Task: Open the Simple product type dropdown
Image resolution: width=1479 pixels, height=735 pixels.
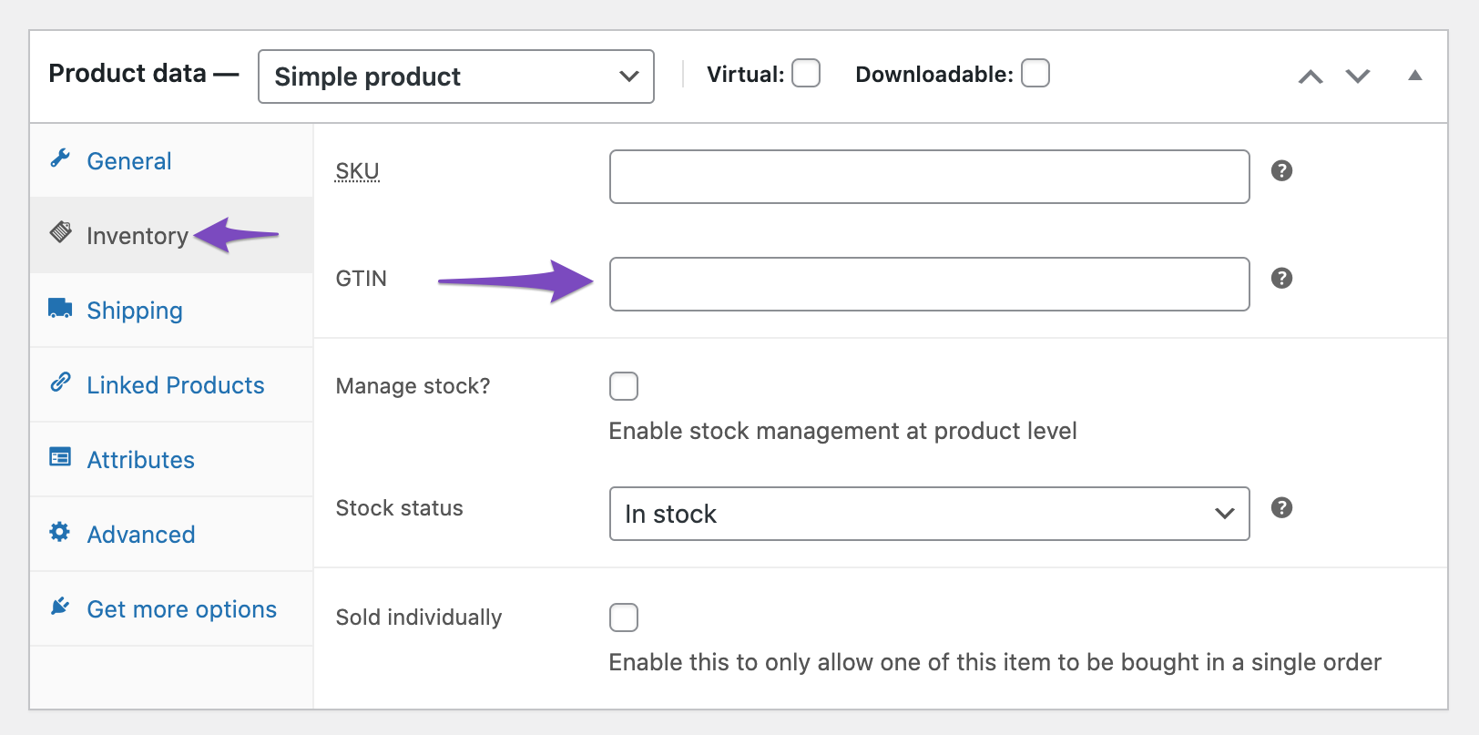Action: click(x=456, y=77)
